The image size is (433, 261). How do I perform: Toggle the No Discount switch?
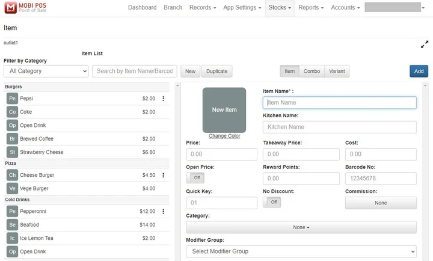(272, 202)
